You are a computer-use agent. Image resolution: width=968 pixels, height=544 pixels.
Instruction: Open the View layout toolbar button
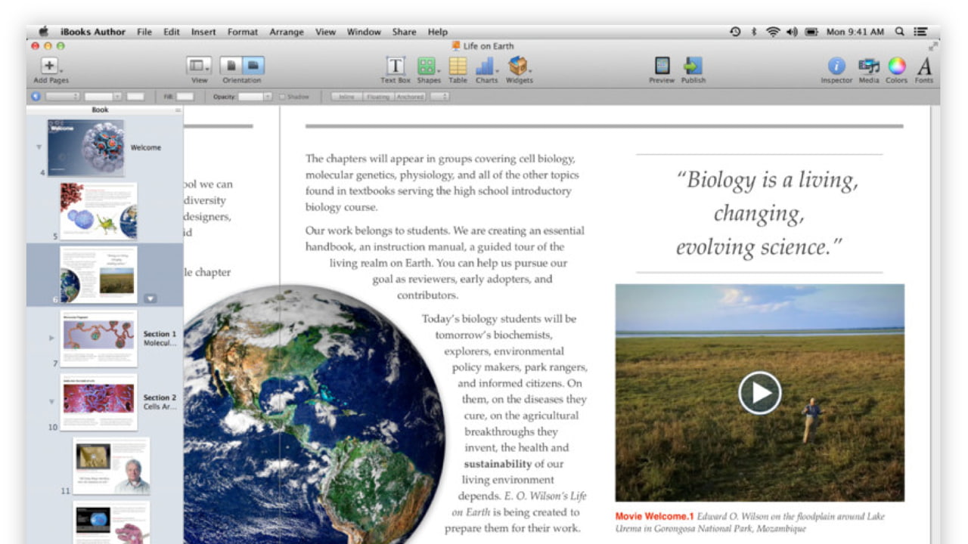pos(199,66)
